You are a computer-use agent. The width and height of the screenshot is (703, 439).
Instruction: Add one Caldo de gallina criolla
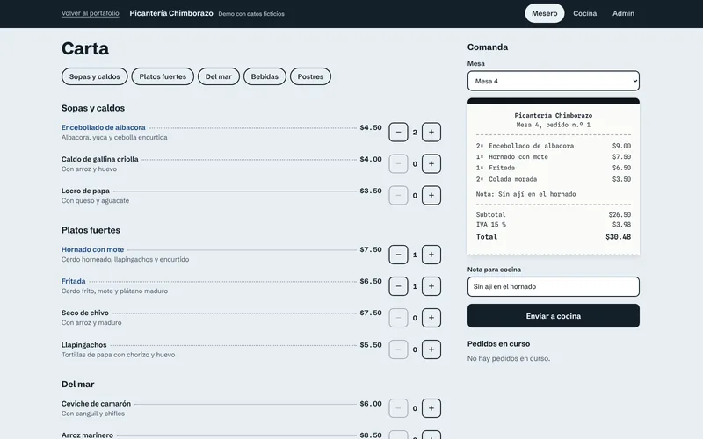pyautogui.click(x=431, y=164)
